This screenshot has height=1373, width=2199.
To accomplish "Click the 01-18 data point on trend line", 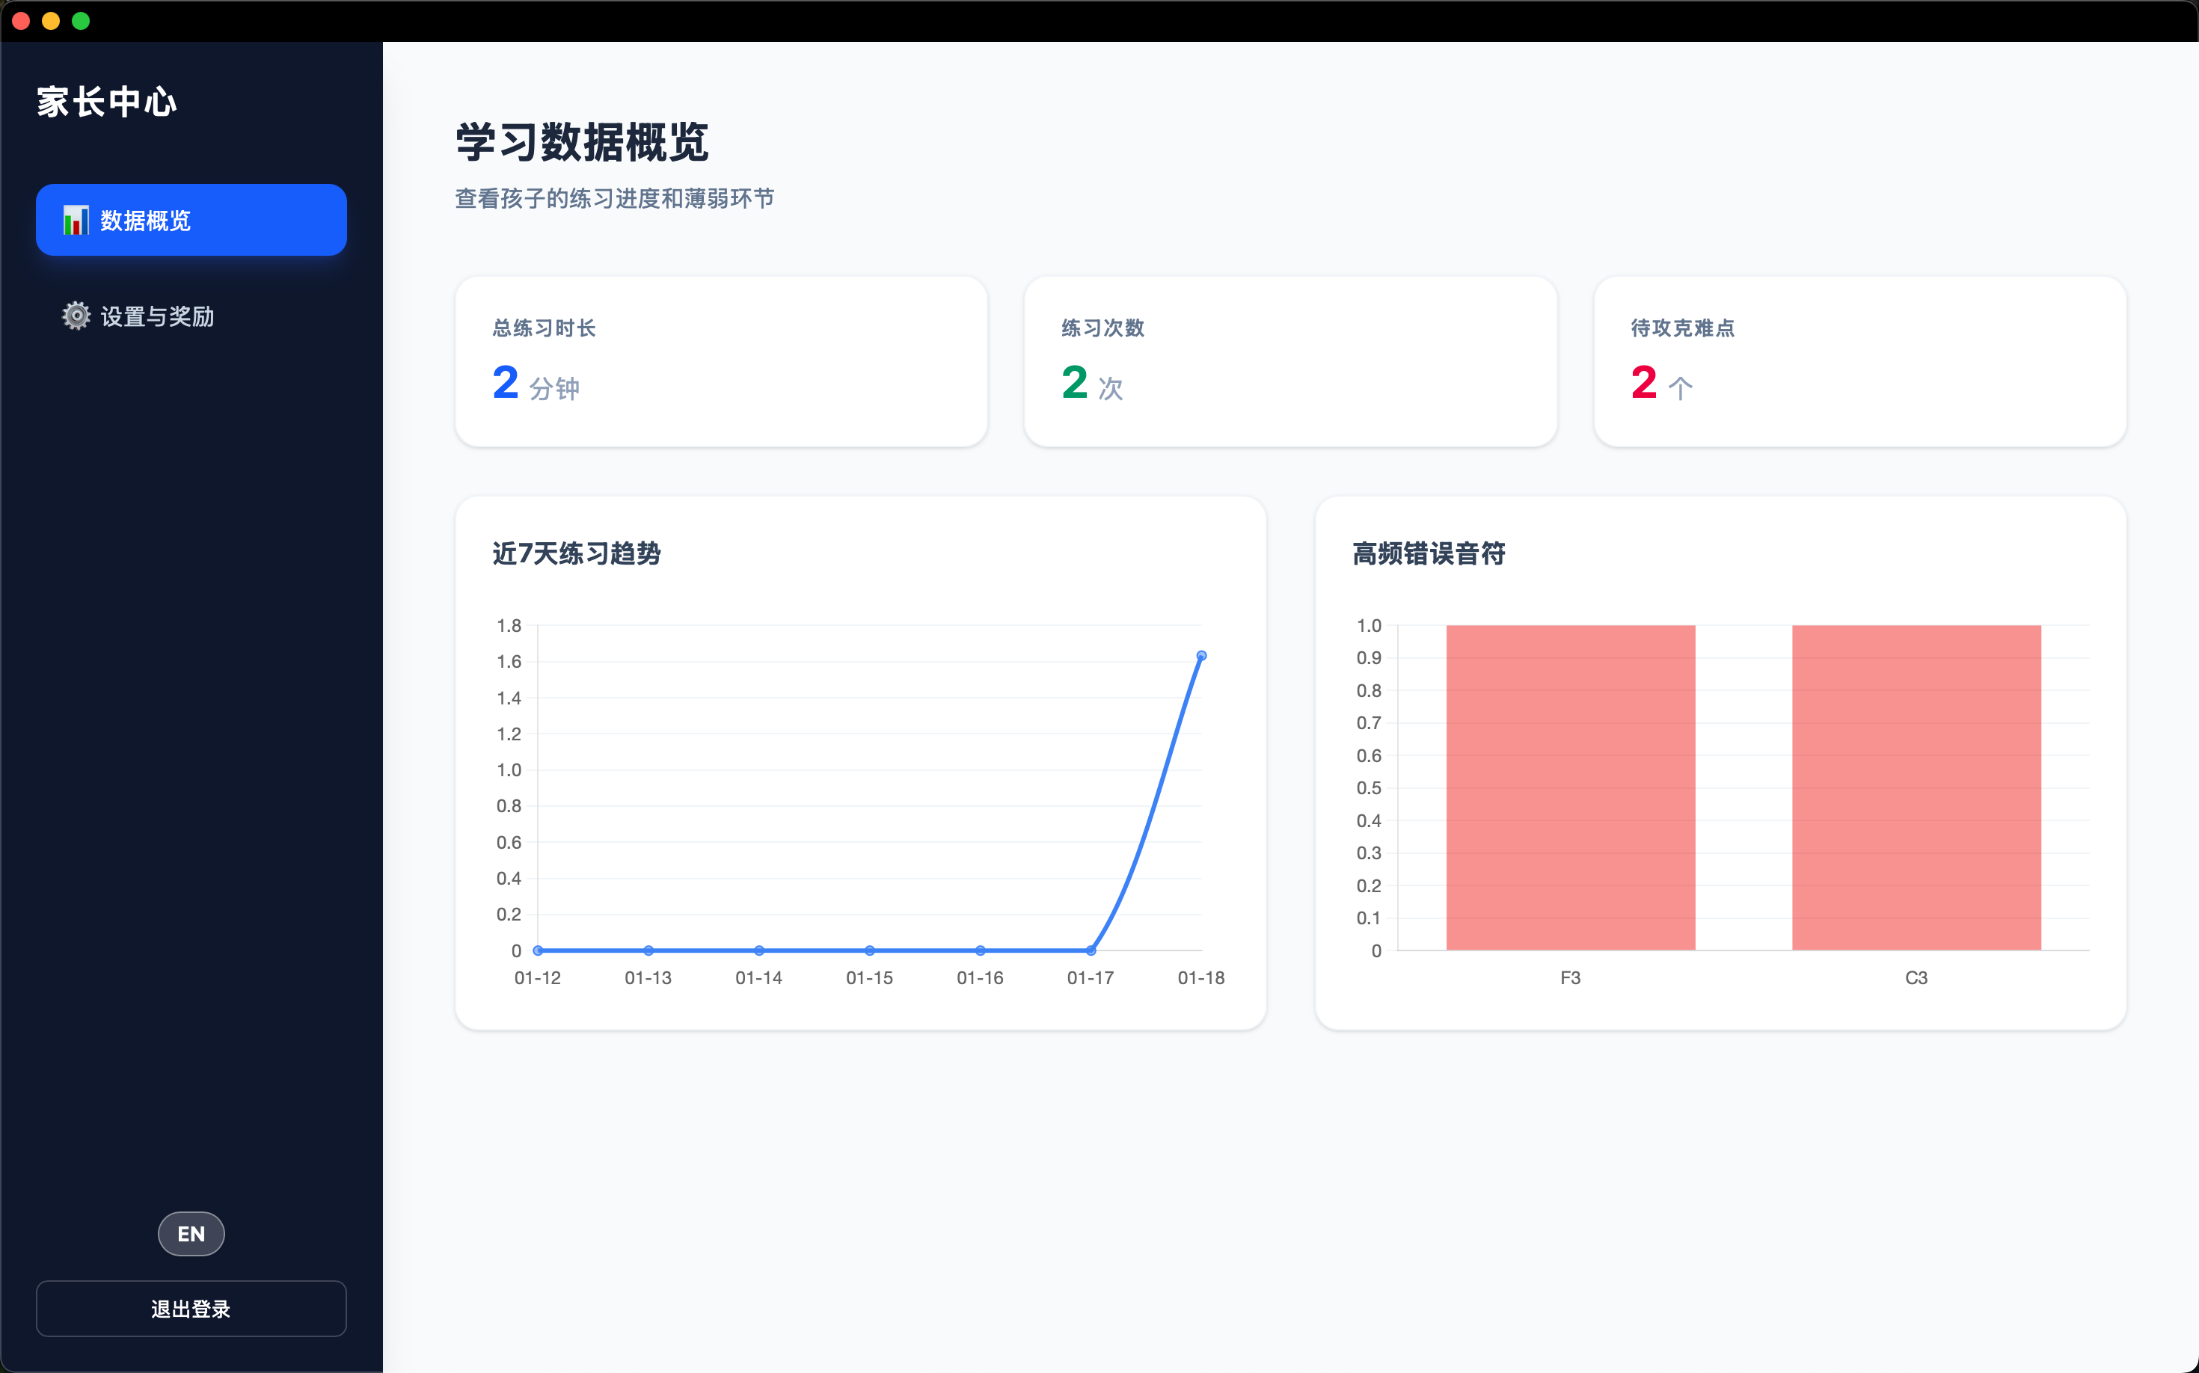I will click(x=1200, y=656).
